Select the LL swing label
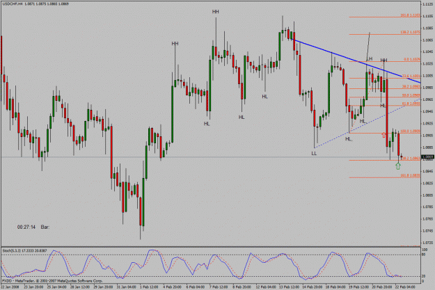The image size is (435, 290). (x=314, y=153)
